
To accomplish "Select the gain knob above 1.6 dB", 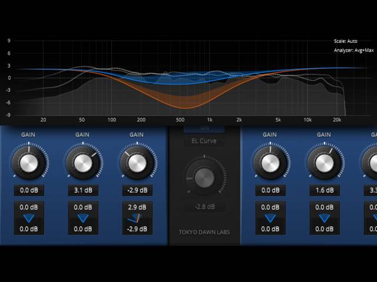I will coord(325,163).
